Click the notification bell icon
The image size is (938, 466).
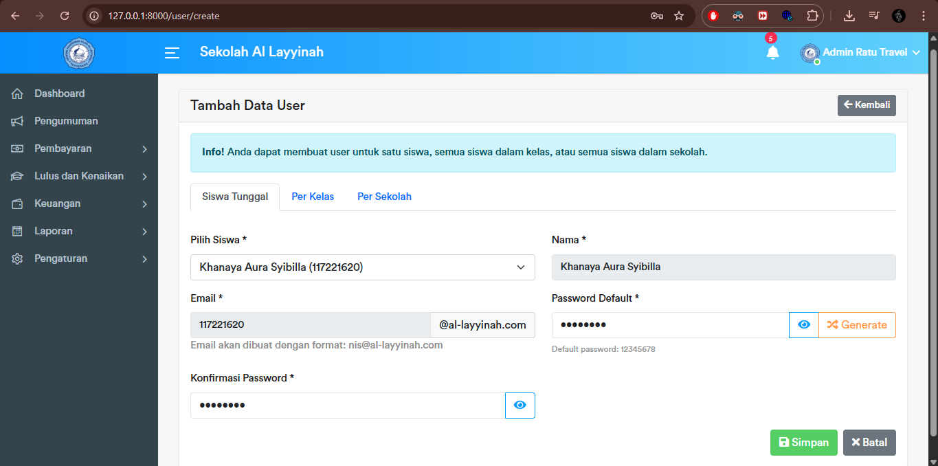(772, 53)
